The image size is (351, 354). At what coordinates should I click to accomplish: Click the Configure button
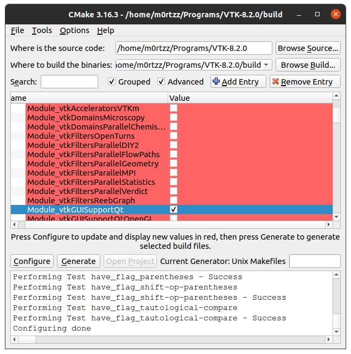[32, 261]
